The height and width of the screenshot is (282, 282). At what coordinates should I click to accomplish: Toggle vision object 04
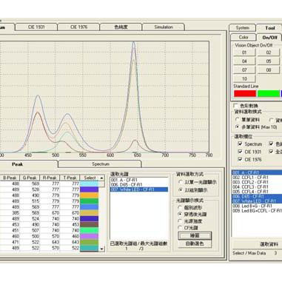244,61
